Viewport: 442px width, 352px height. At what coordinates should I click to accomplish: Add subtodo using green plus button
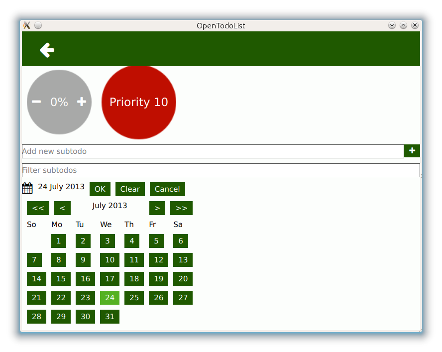click(412, 151)
